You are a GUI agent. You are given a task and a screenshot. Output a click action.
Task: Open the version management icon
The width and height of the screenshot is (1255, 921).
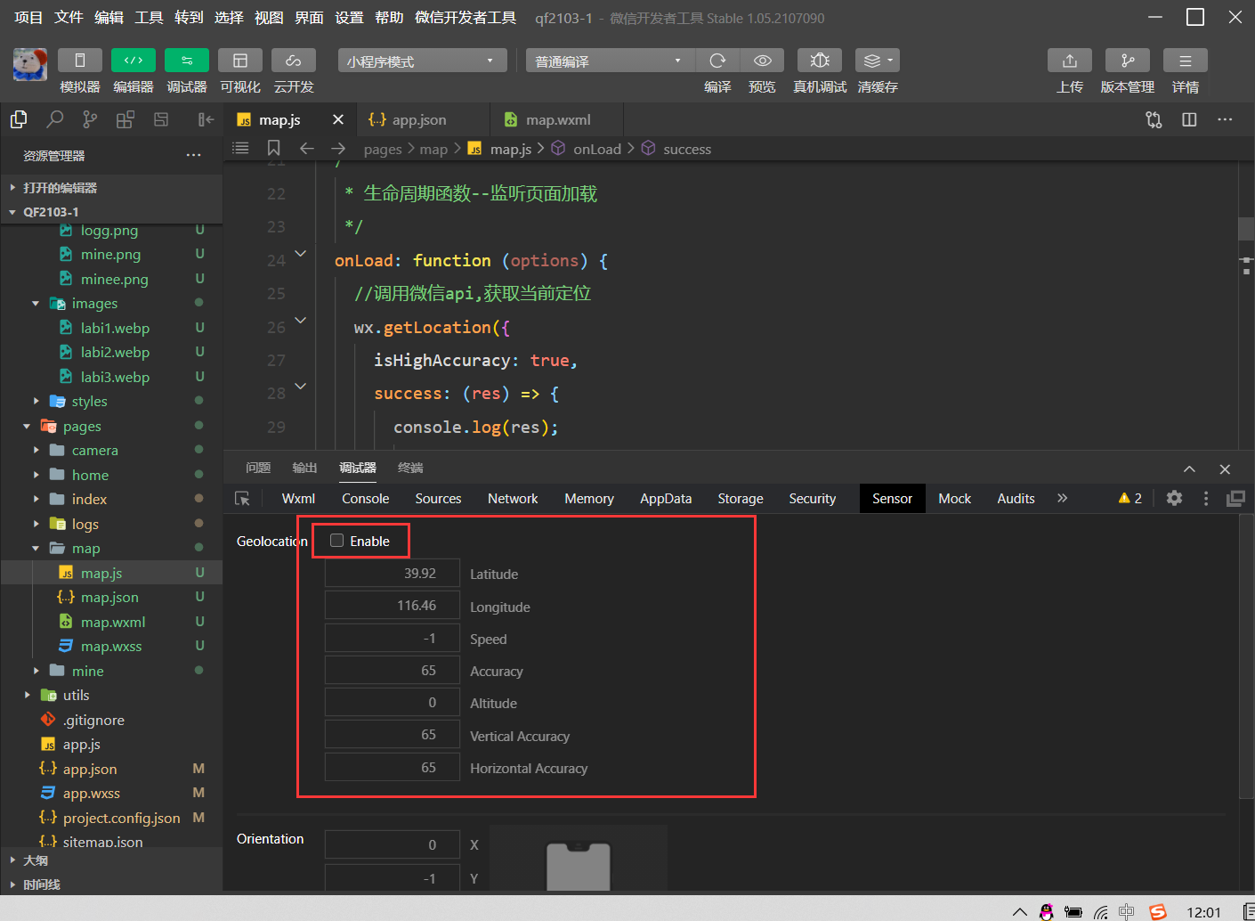pyautogui.click(x=1128, y=61)
